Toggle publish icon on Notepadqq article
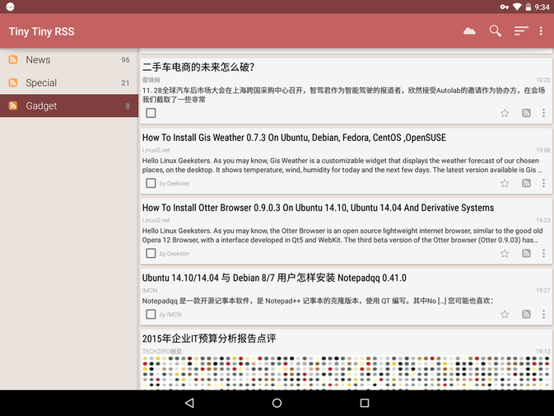Viewport: 554px width, 416px height. pos(526,314)
